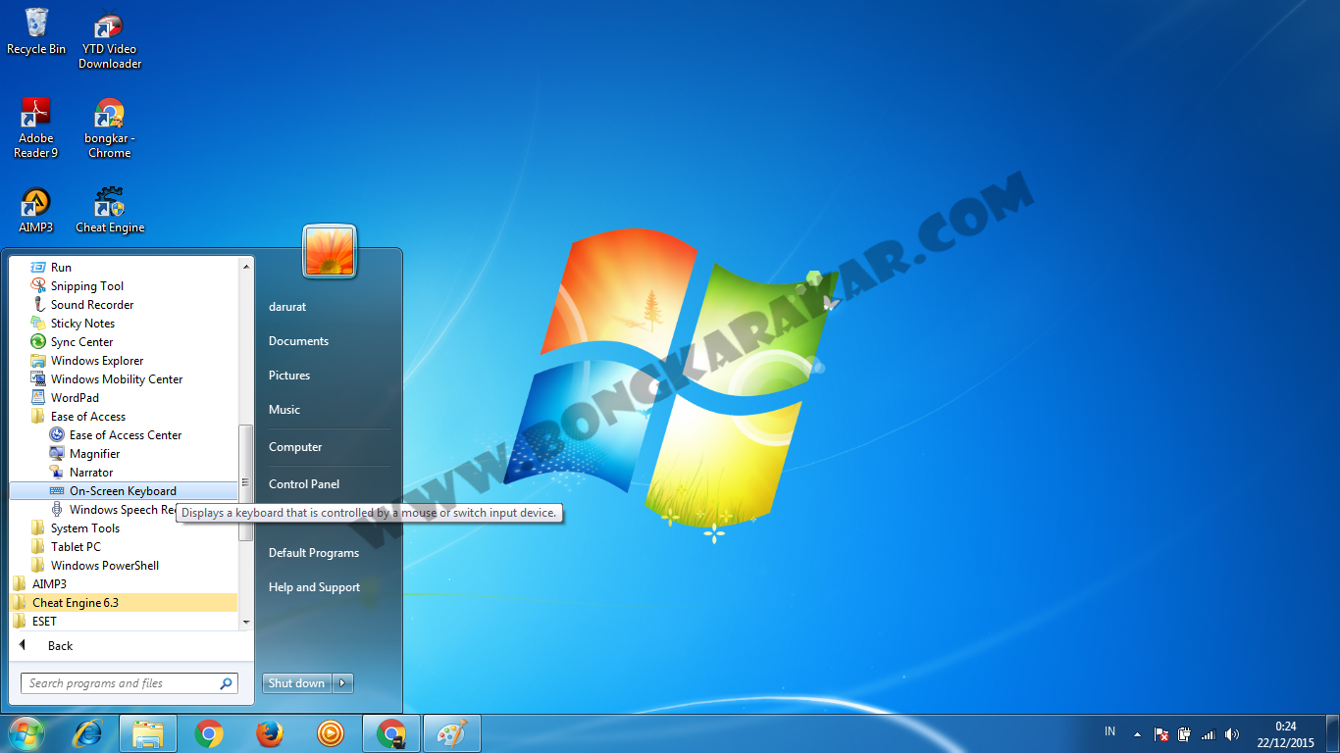This screenshot has width=1340, height=753.
Task: Select the YTD Video Downloader desktop shortcut
Action: coord(110,39)
